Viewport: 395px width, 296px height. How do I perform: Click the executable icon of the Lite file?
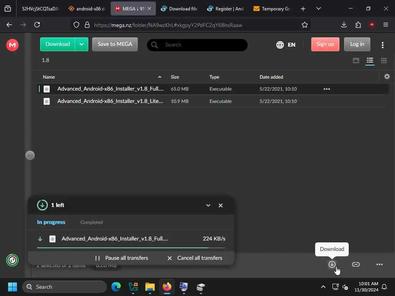pyautogui.click(x=47, y=101)
